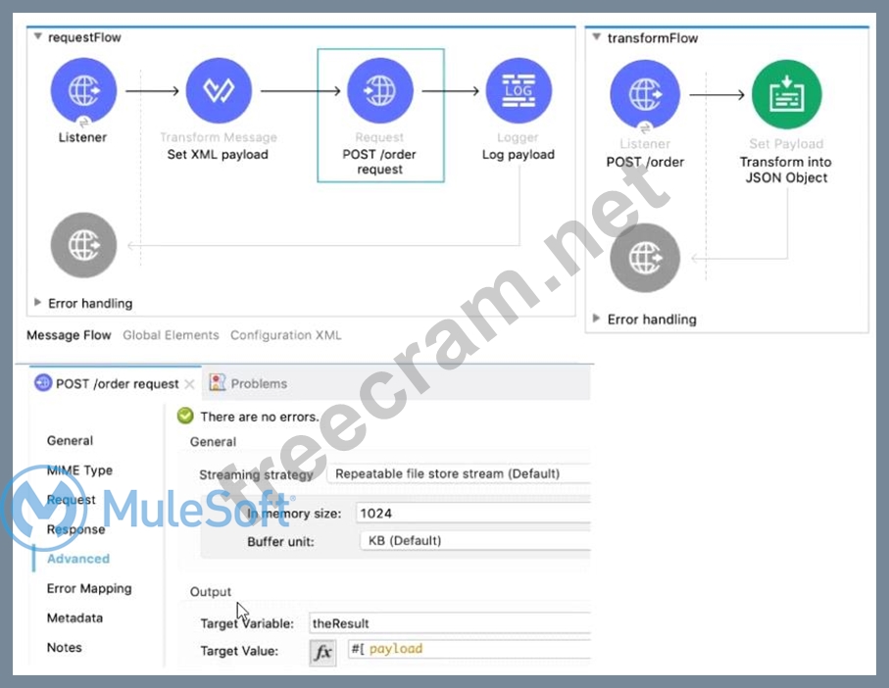Open the Problems tab
The image size is (889, 688).
[258, 383]
